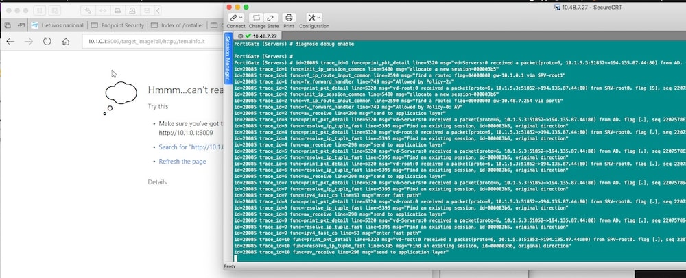Click the Ready status bar text
This screenshot has height=278, width=686.
coord(230,266)
